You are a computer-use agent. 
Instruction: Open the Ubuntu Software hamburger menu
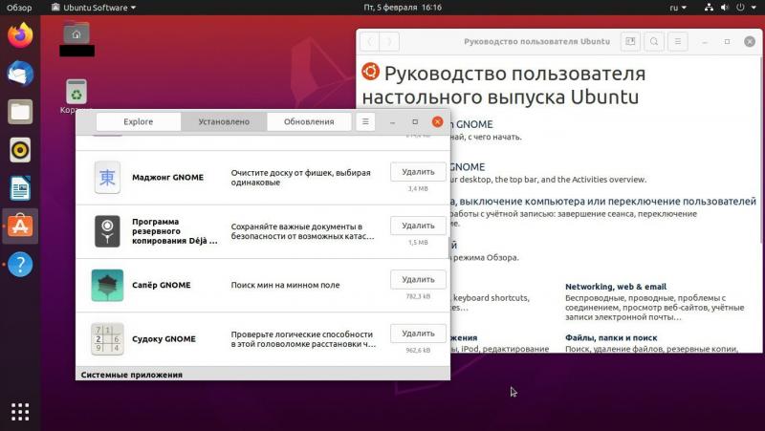coord(365,121)
